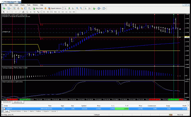
Task: Click the New Order button
Action: (38, 9)
